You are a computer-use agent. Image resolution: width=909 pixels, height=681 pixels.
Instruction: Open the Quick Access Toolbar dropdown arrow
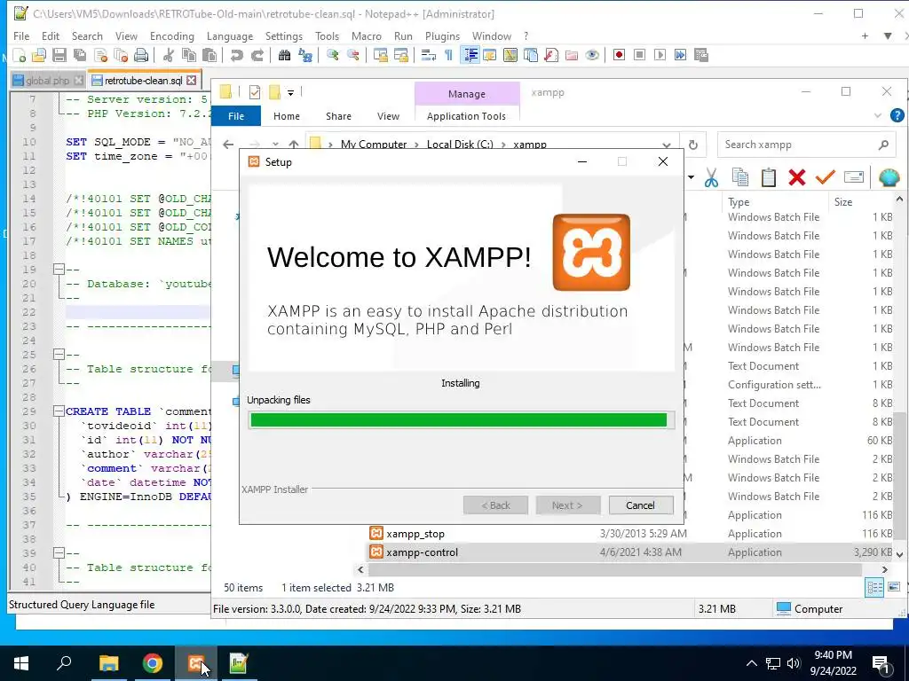point(290,92)
